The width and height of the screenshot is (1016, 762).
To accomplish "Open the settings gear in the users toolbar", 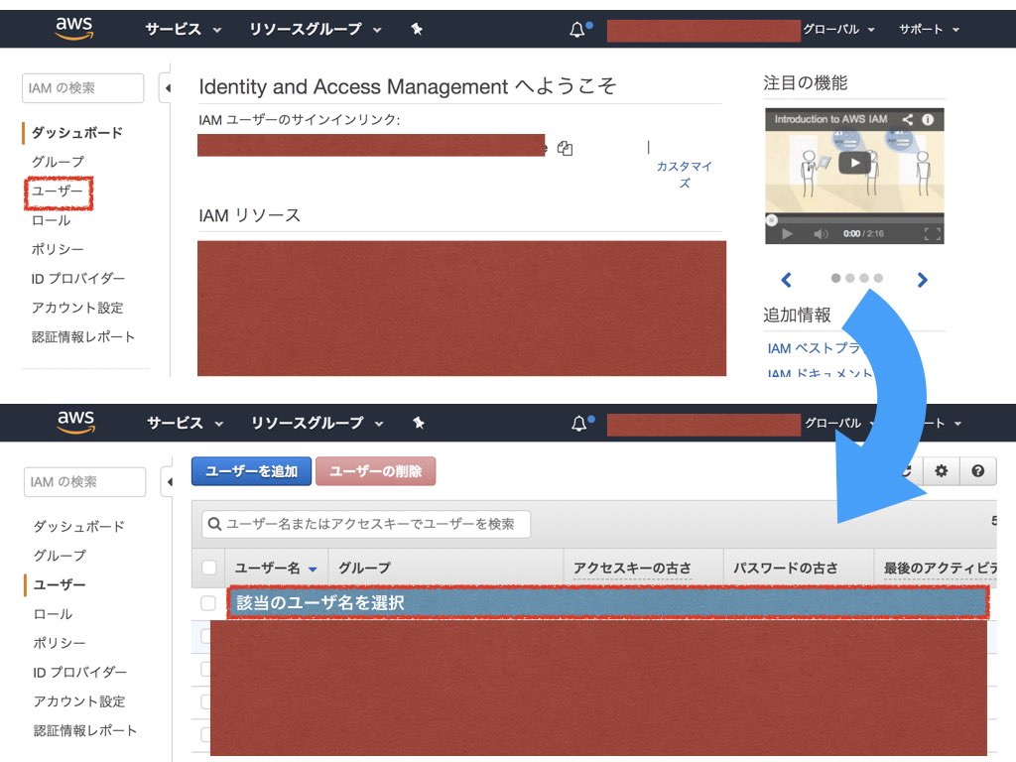I will [941, 471].
